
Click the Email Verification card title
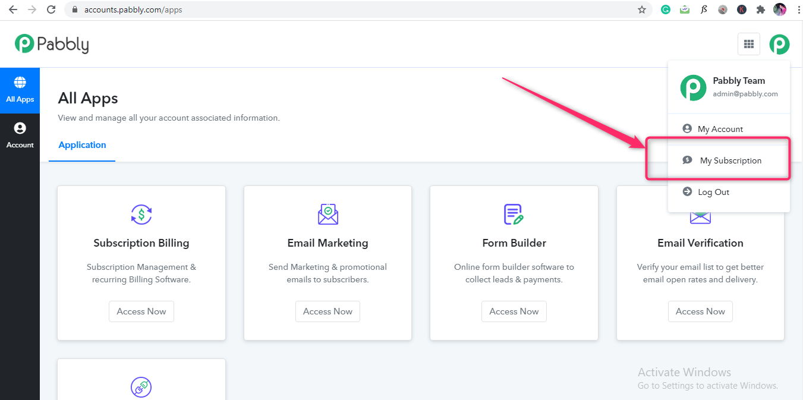click(700, 243)
